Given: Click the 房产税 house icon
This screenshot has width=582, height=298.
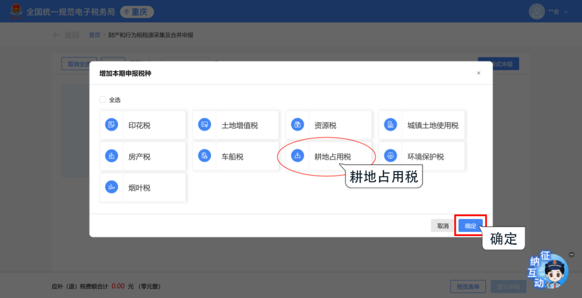Looking at the screenshot, I should click(112, 156).
